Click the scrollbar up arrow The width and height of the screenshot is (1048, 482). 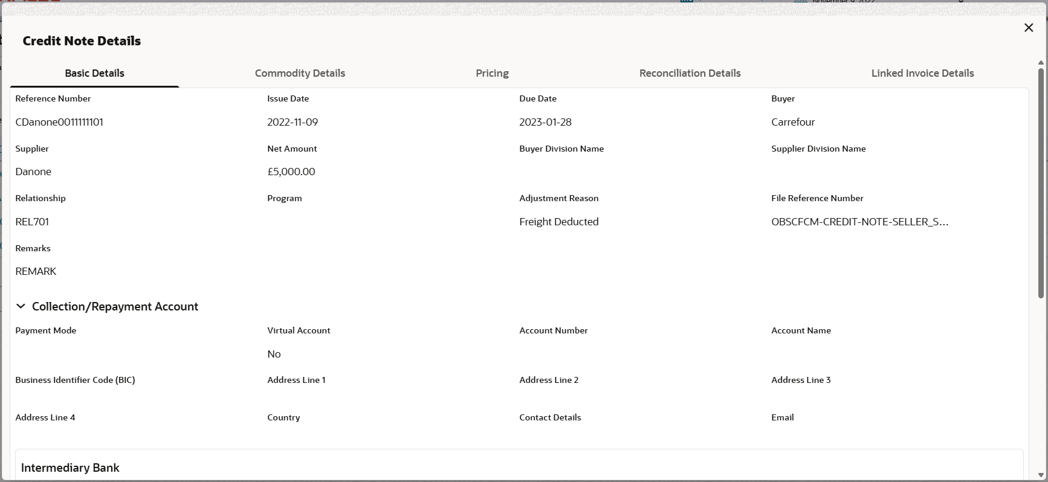[x=1041, y=63]
